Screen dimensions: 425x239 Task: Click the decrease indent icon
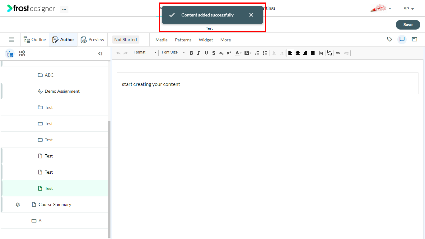click(274, 53)
